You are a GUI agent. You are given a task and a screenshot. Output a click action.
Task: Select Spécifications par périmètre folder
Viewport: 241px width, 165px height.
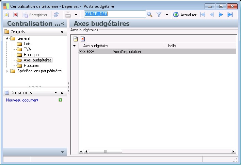pyautogui.click(x=39, y=71)
